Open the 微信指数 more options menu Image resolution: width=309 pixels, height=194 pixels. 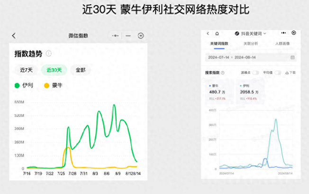pos(115,36)
